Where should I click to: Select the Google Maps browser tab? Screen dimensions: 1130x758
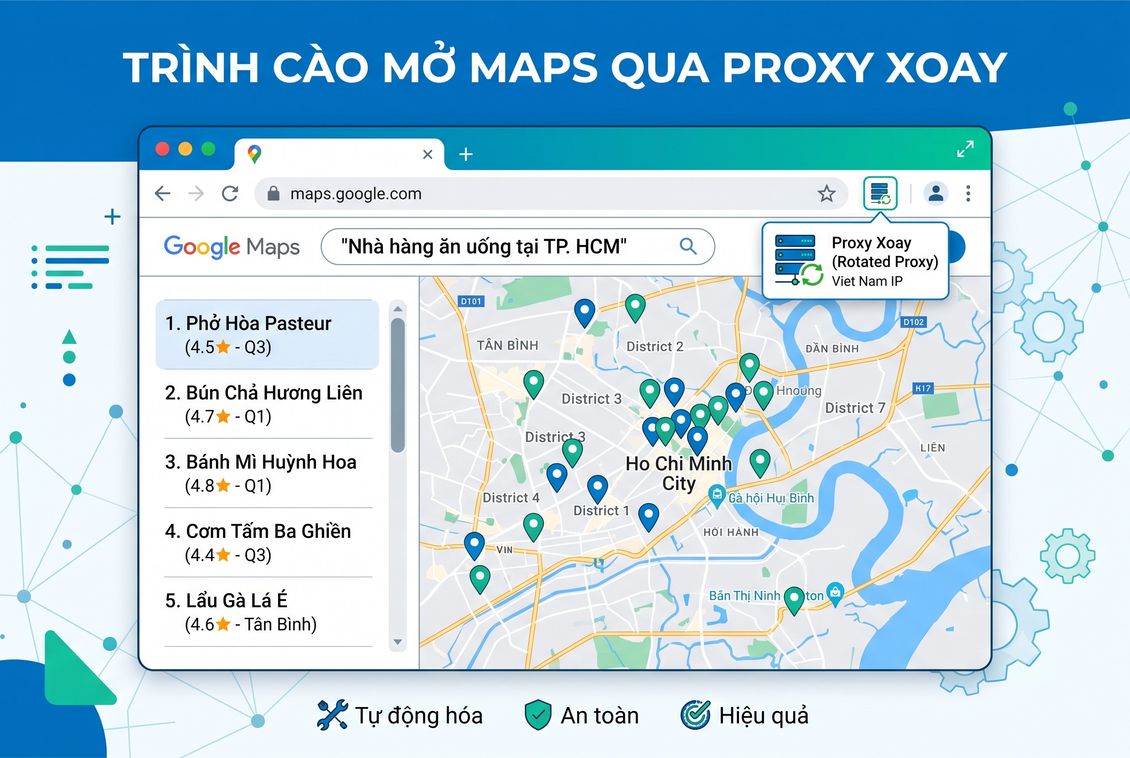coord(339,154)
